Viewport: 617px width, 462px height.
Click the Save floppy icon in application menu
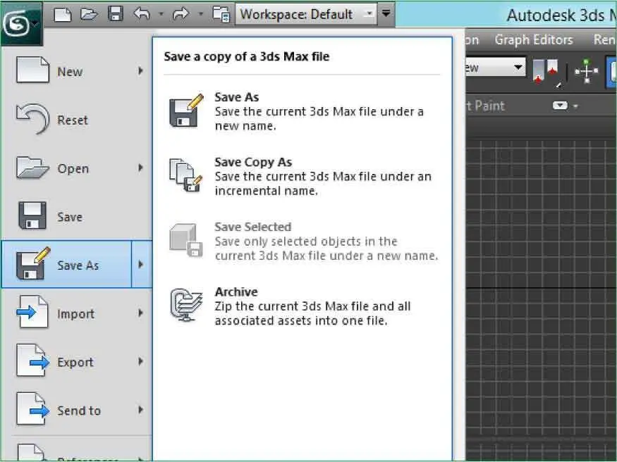[x=32, y=216]
